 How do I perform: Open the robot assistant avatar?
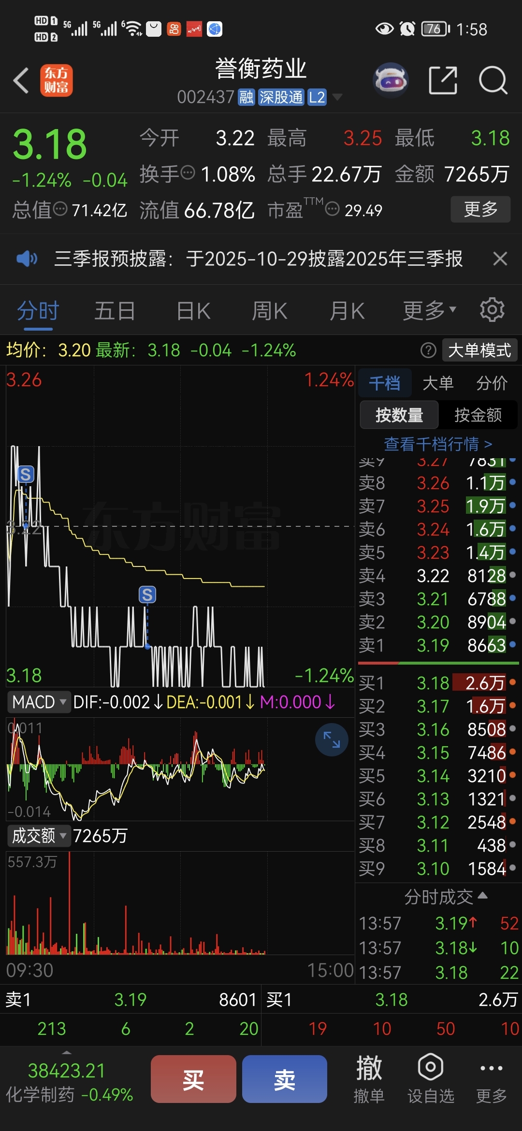coord(391,80)
